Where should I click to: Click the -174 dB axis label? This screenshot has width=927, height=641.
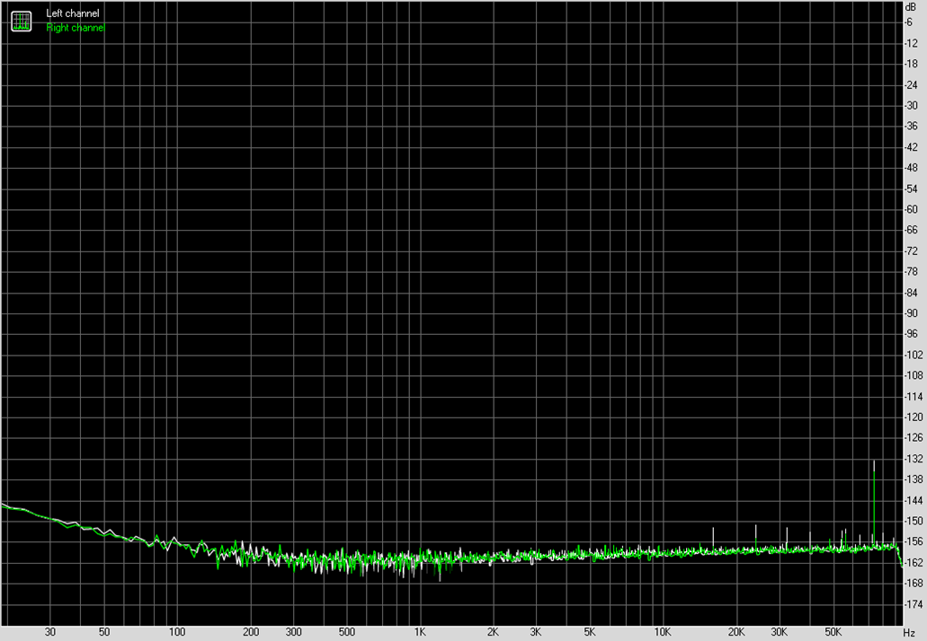(x=914, y=604)
